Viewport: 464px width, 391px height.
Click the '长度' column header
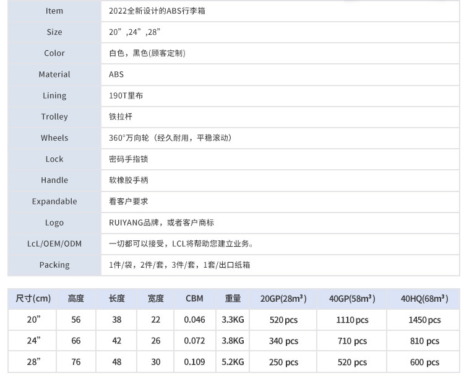click(116, 299)
